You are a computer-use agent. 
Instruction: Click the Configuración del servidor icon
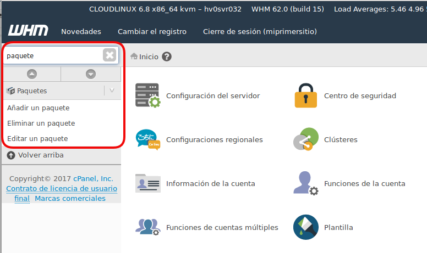[x=148, y=95]
